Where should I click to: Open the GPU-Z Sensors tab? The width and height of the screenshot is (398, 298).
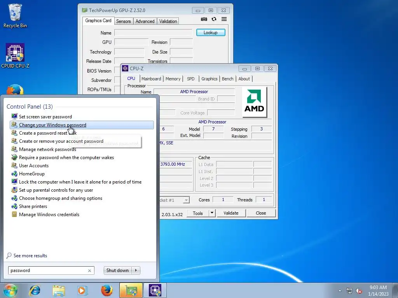(x=123, y=21)
